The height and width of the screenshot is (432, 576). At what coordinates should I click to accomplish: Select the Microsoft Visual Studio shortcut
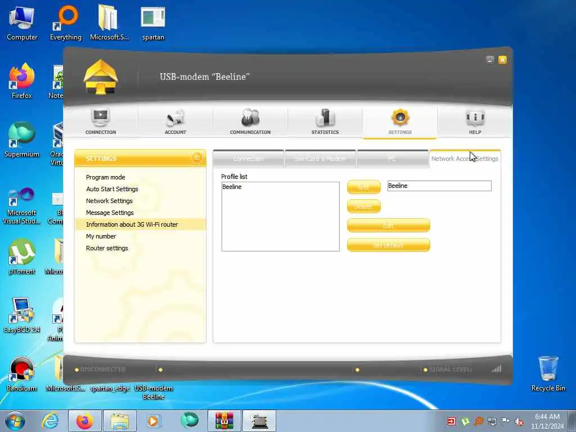[x=22, y=206]
